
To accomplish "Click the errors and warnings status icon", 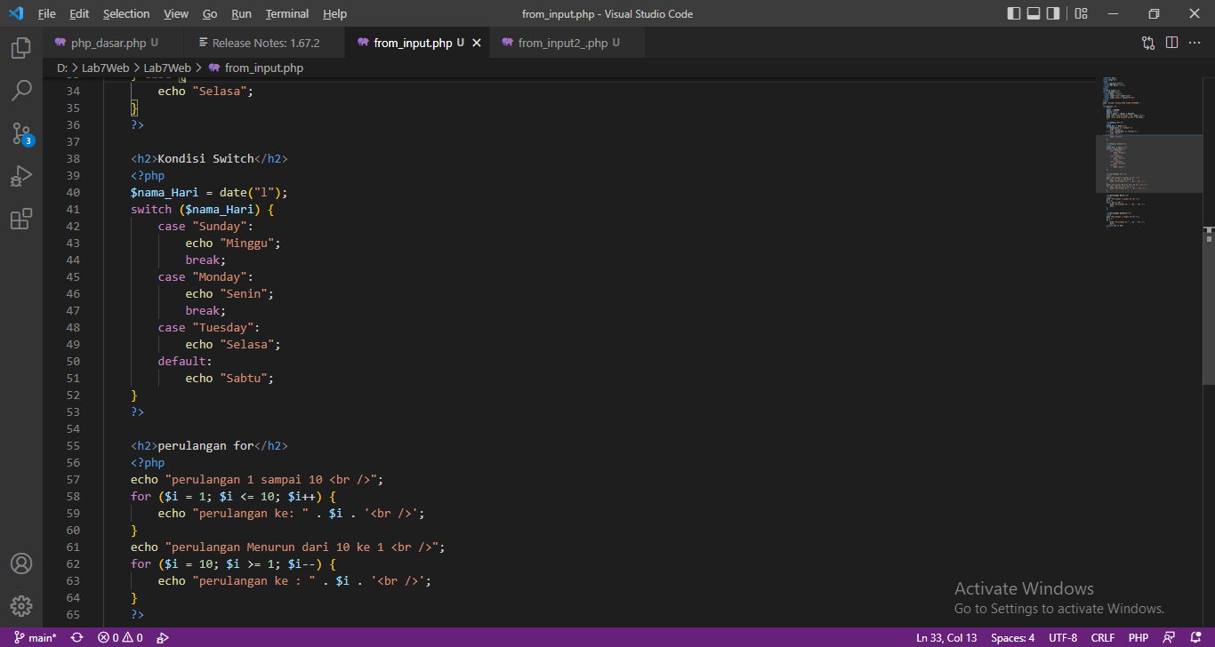I will (x=118, y=637).
